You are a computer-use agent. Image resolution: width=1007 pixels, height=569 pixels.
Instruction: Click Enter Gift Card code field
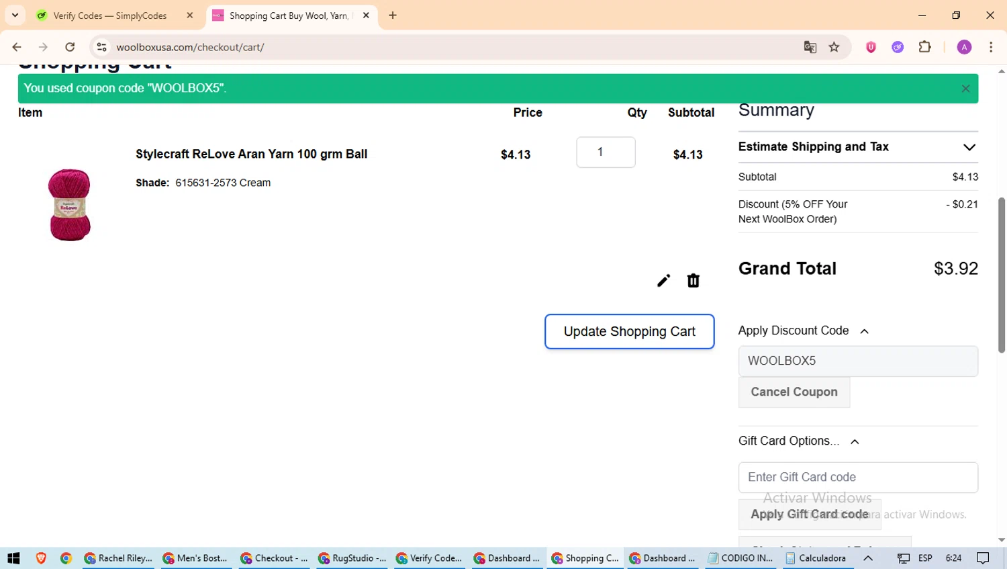pyautogui.click(x=858, y=478)
